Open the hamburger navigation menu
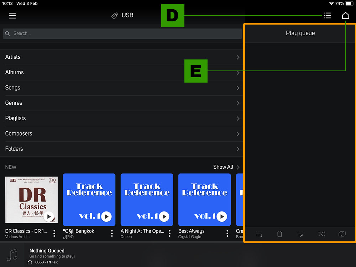 [12, 16]
